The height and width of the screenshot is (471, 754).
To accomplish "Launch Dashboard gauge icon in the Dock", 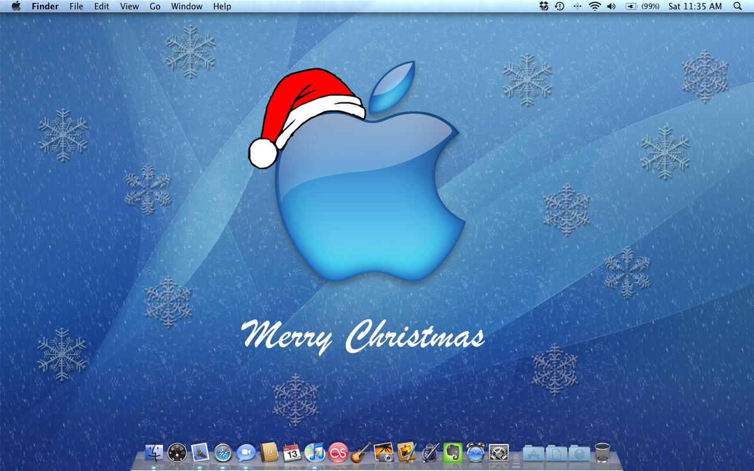I will [177, 452].
